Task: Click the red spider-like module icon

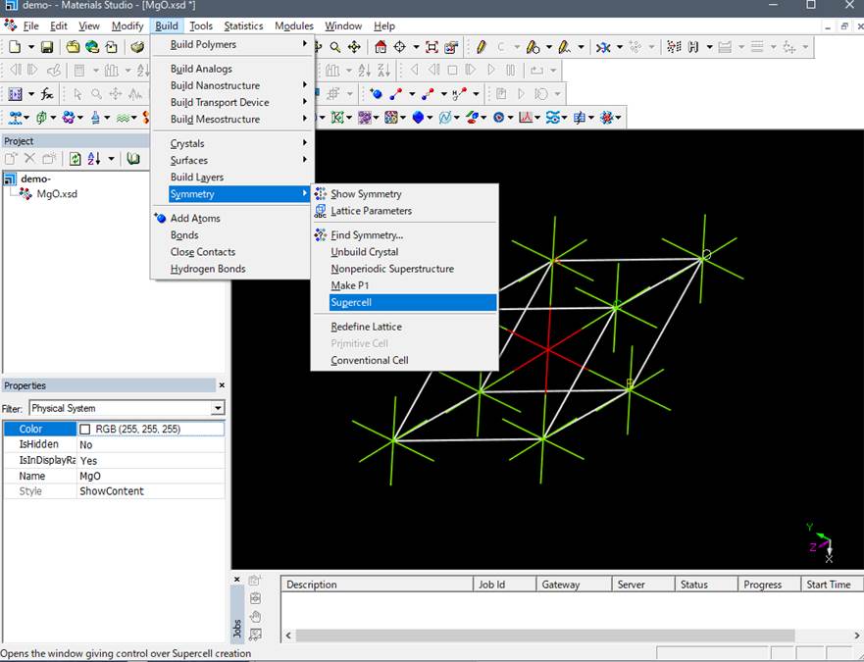Action: tap(607, 118)
